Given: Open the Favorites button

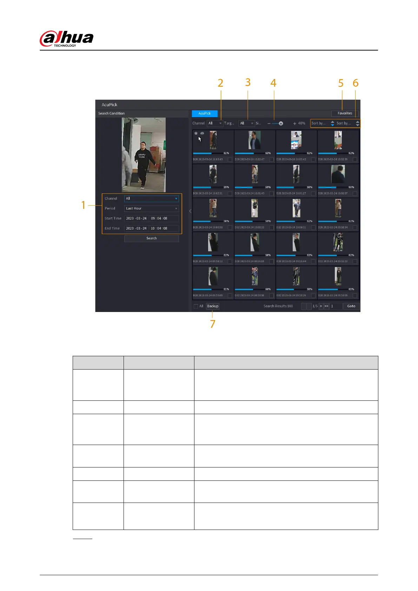Looking at the screenshot, I should click(x=345, y=113).
